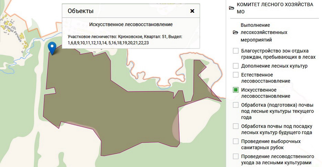Click Проведение выборочных санитарных рубок label
This screenshot has width=322, height=167.
coord(271,144)
